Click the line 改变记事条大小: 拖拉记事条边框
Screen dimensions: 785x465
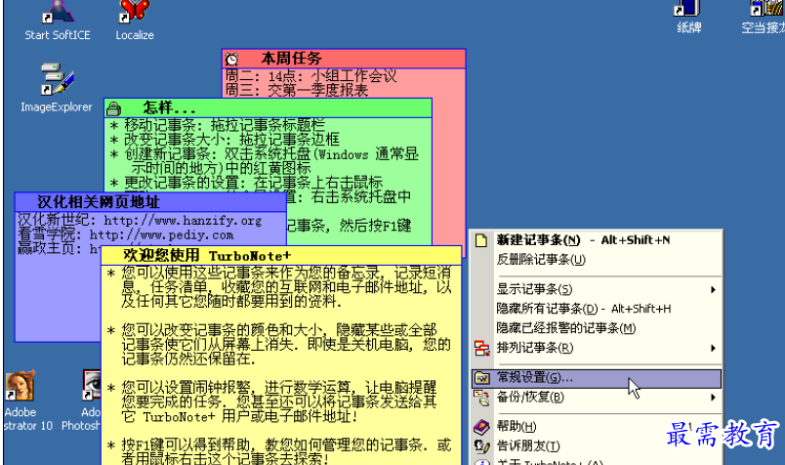point(225,140)
